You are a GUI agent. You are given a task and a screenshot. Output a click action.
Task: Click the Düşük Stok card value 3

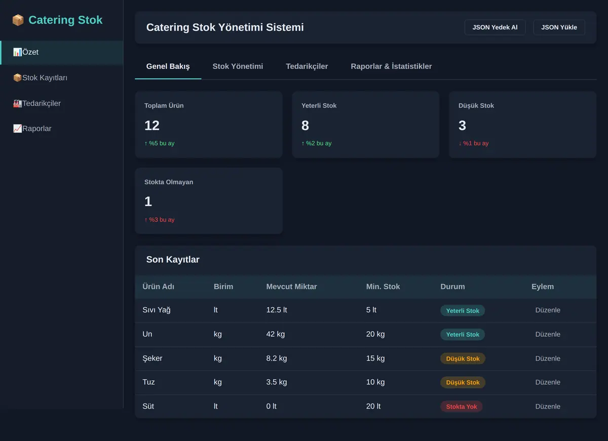coord(462,126)
